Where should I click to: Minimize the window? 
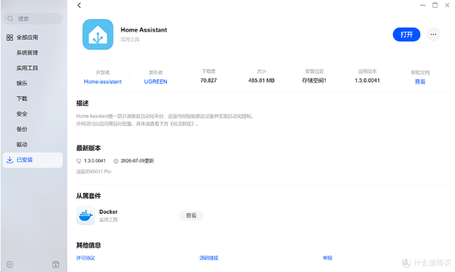coord(423,5)
